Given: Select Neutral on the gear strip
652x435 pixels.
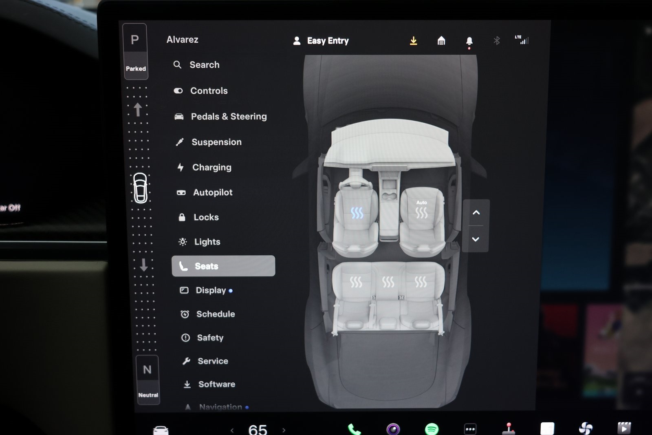Looking at the screenshot, I should [148, 380].
